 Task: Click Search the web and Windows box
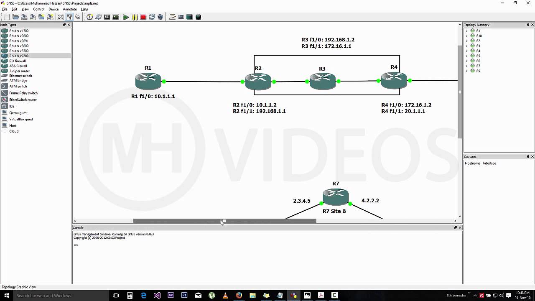pos(61,295)
